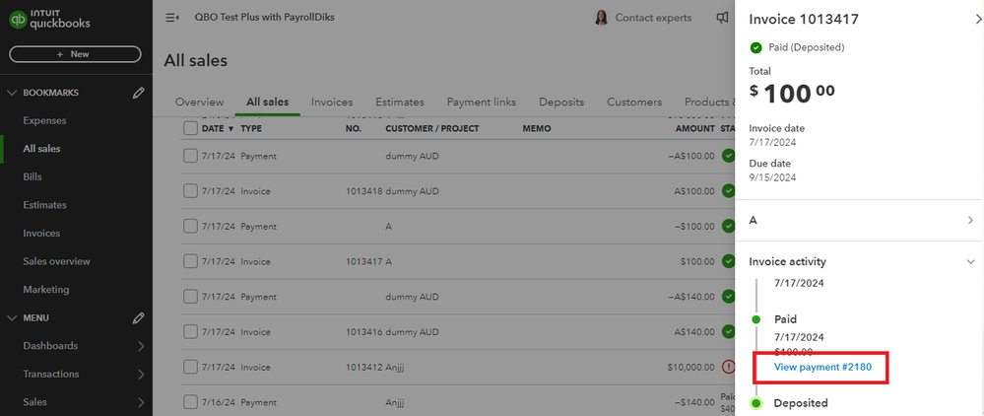Image resolution: width=984 pixels, height=416 pixels.
Task: Click the megaphone announcements icon
Action: tap(723, 18)
